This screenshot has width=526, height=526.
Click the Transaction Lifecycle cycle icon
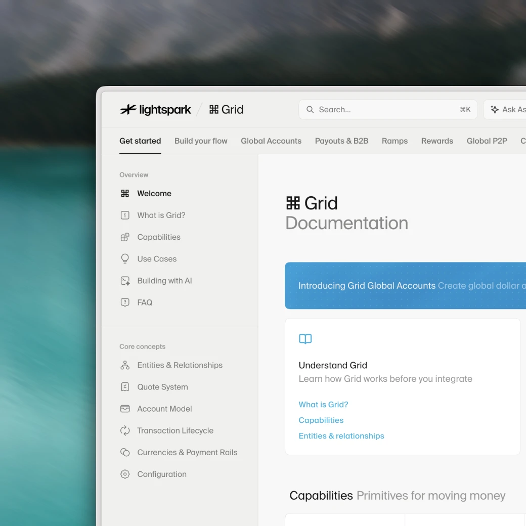(x=125, y=431)
